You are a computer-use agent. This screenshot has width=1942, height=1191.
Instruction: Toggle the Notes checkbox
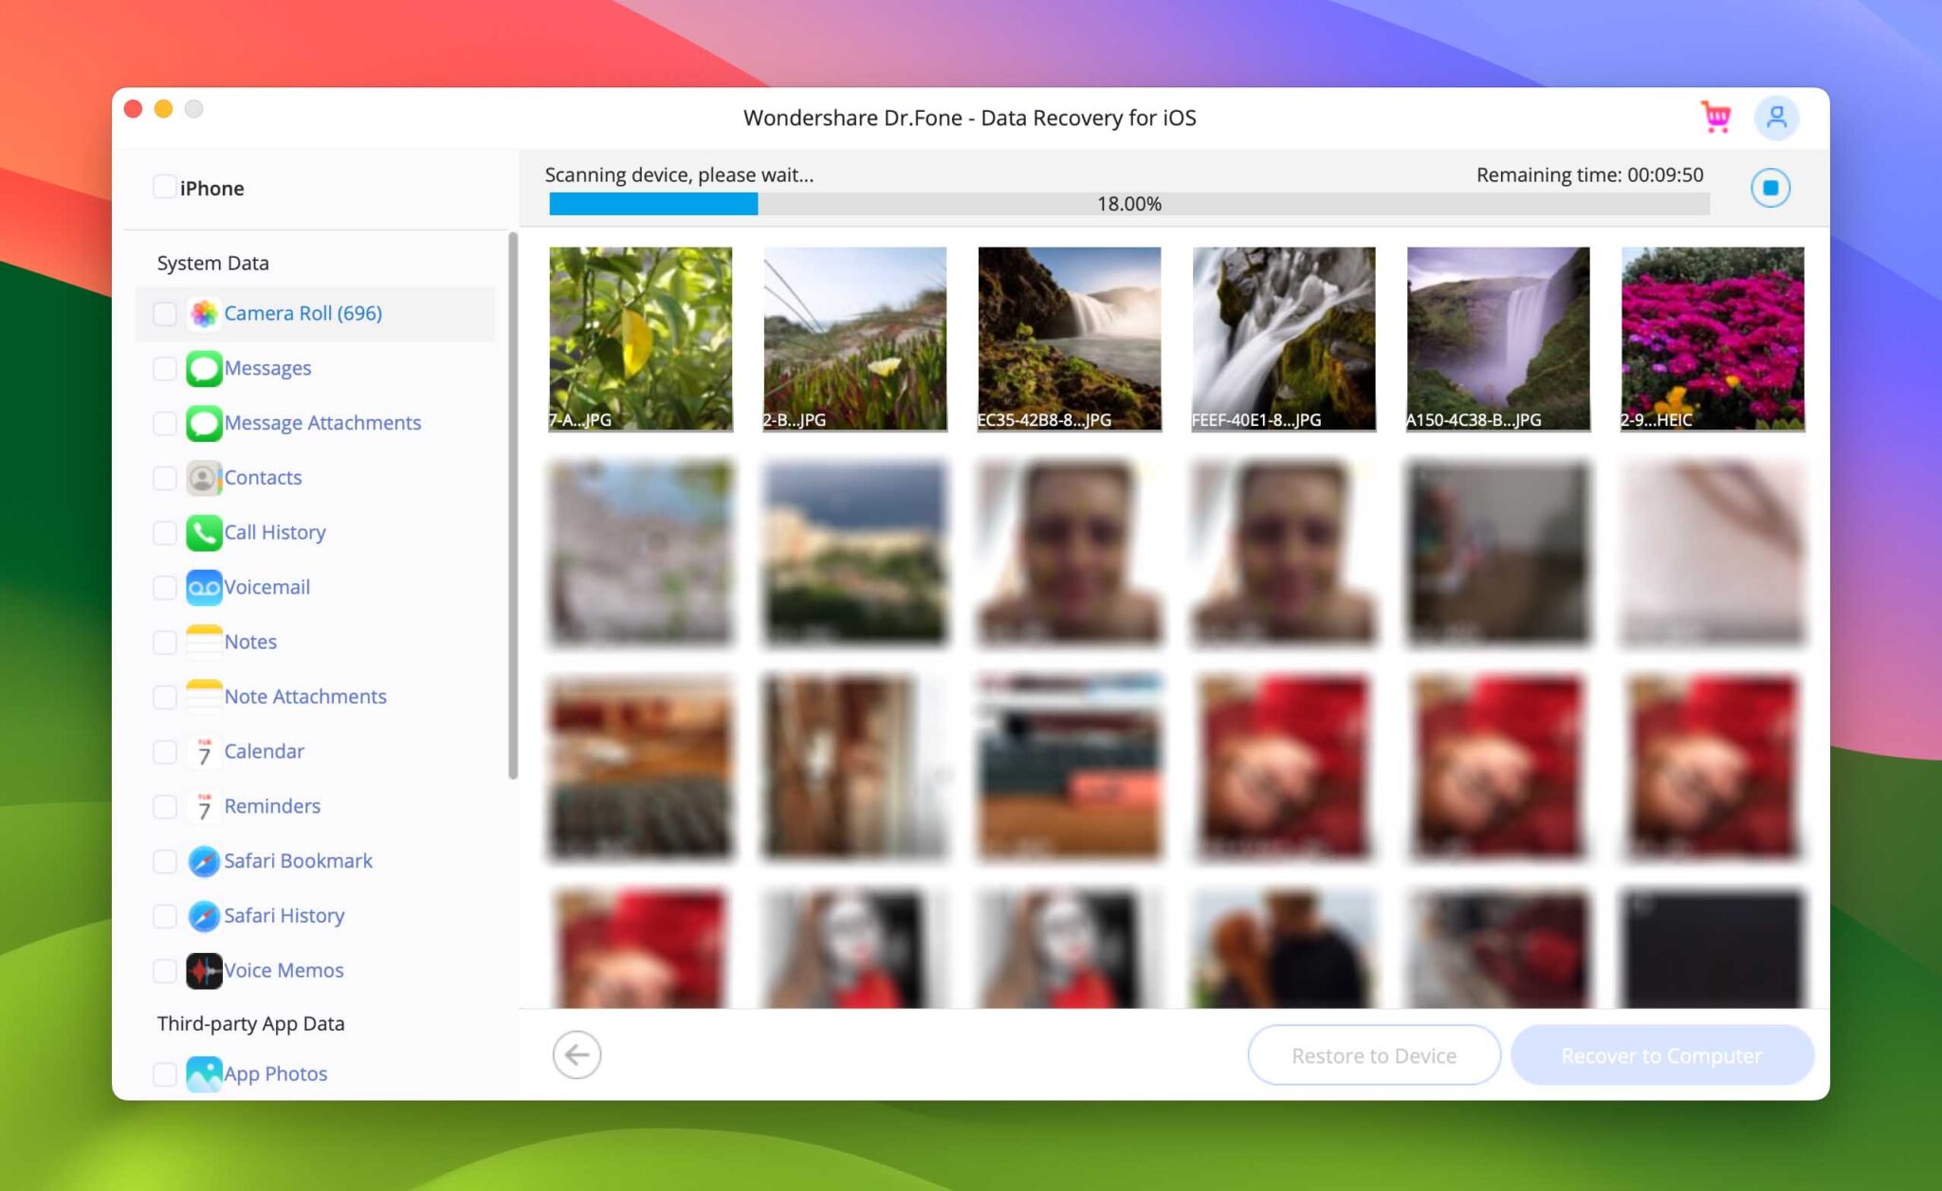coord(165,642)
